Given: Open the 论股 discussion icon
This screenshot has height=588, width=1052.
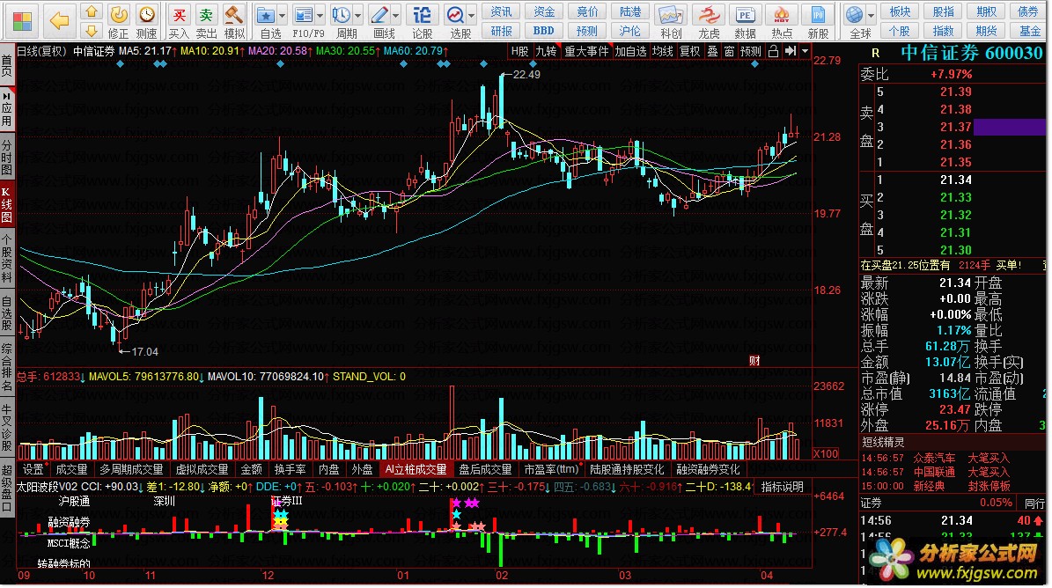Looking at the screenshot, I should pos(422,14).
